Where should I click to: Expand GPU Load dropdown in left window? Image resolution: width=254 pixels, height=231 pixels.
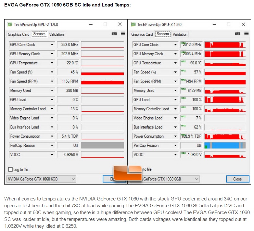(52, 100)
